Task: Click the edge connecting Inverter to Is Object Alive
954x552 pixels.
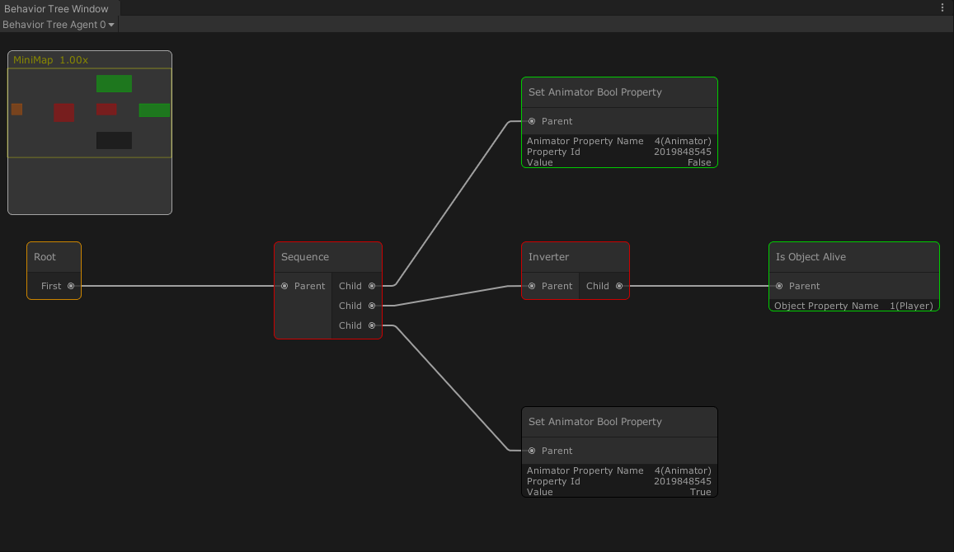Action: point(699,286)
